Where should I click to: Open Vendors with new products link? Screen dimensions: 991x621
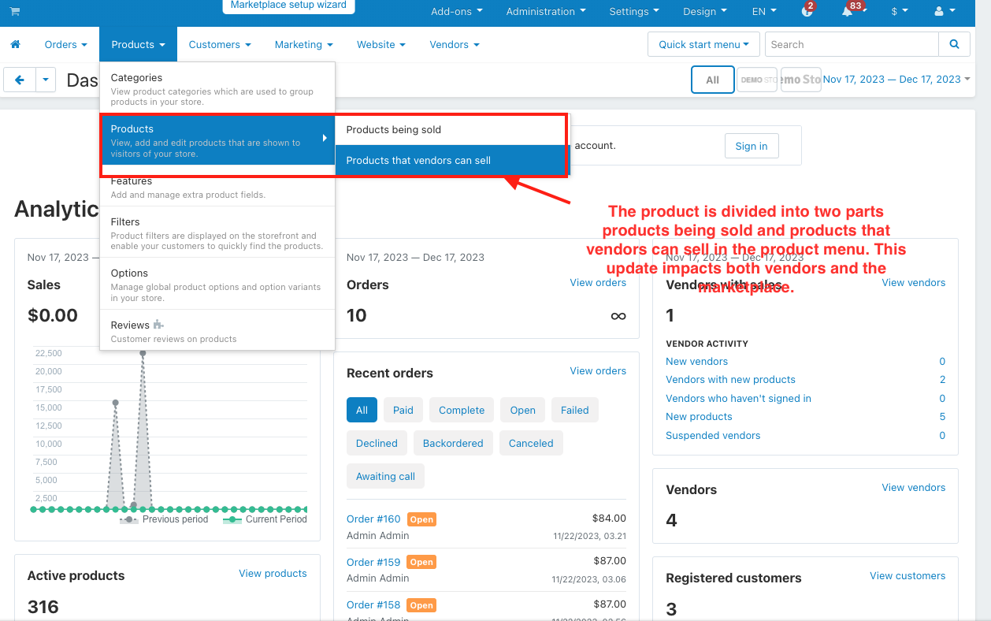(x=730, y=379)
